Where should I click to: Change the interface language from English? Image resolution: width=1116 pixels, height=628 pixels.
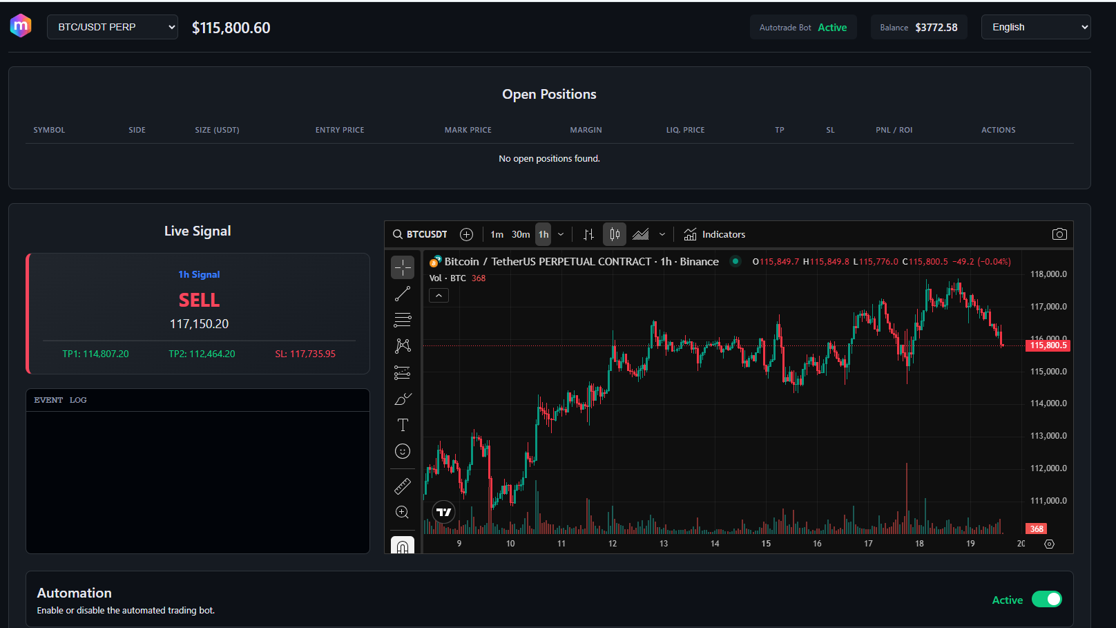(1035, 27)
